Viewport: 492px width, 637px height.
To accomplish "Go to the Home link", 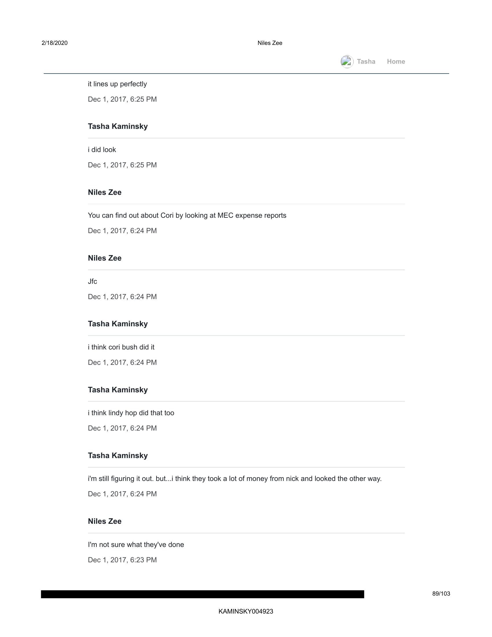I will pyautogui.click(x=396, y=62).
